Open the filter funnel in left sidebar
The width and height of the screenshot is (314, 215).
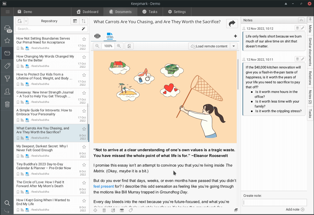tap(7, 79)
